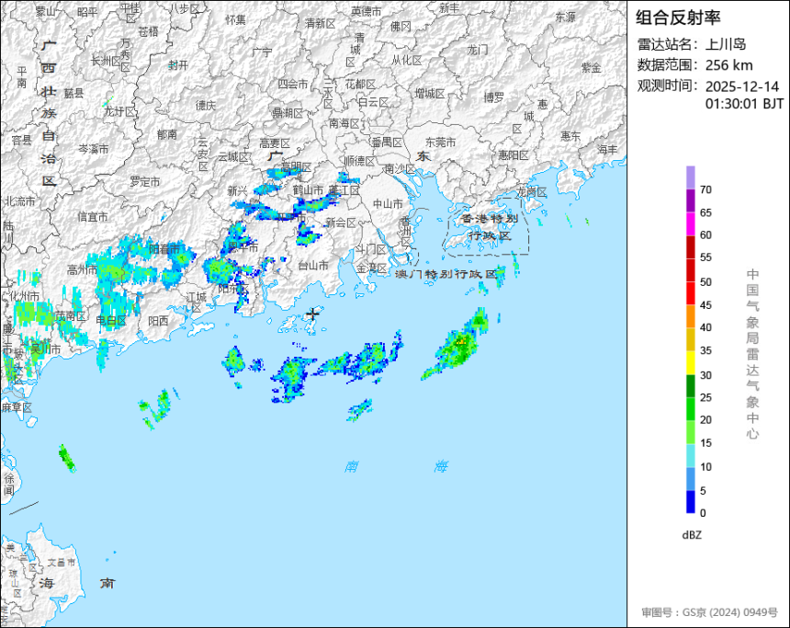Select the light blue 5–10 dBZ legend color
This screenshot has width=790, height=628.
[690, 479]
